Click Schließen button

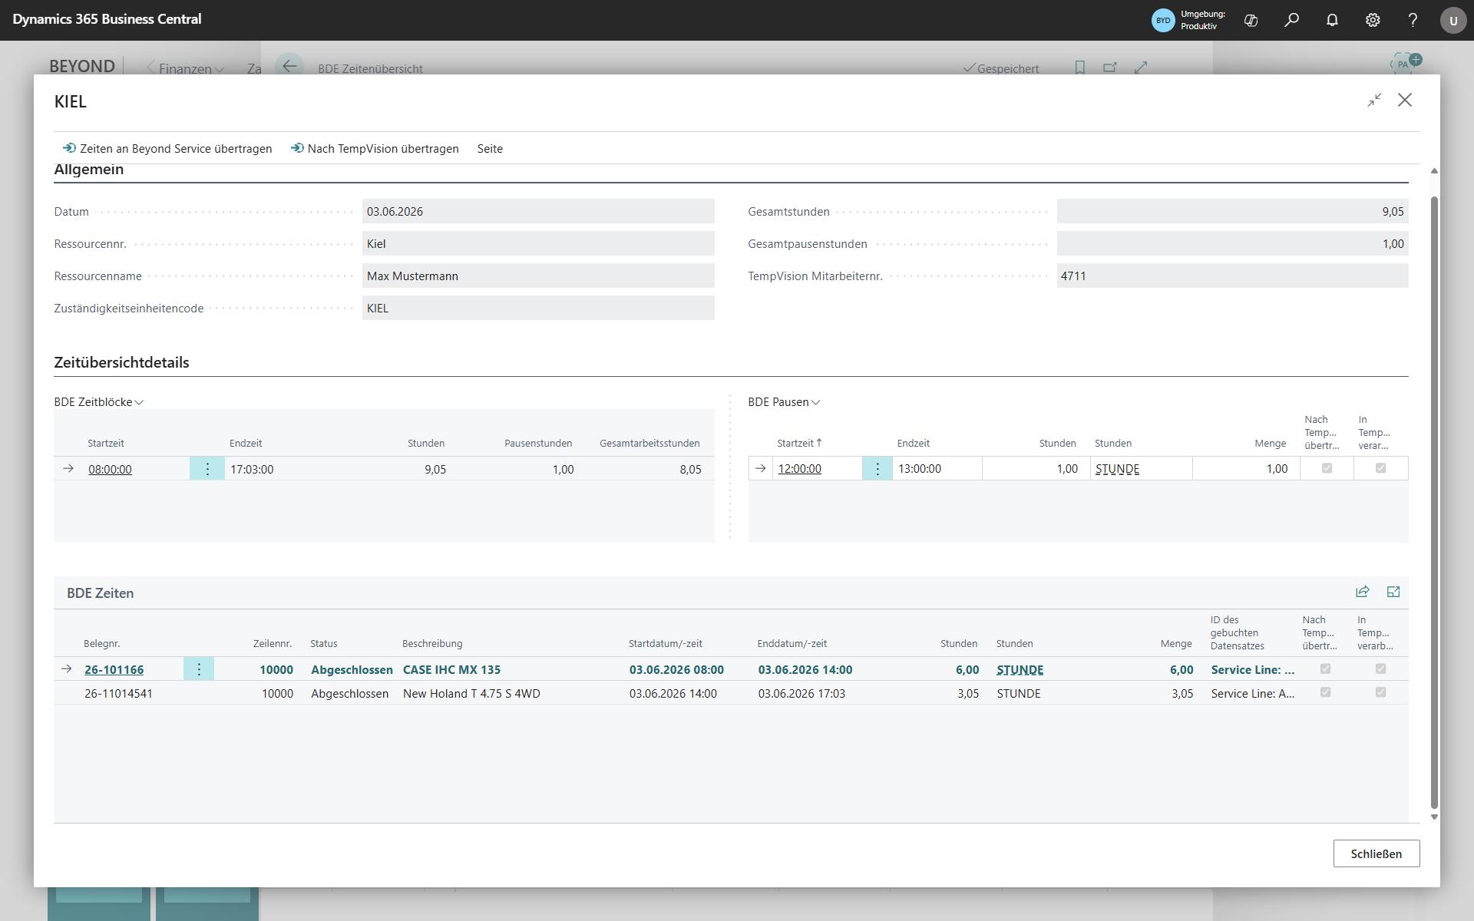tap(1376, 853)
